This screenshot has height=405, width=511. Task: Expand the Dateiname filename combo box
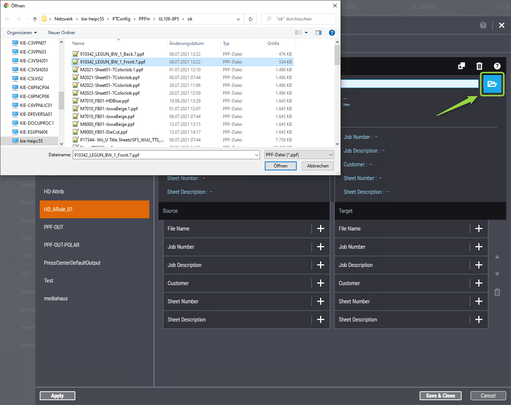tap(256, 155)
